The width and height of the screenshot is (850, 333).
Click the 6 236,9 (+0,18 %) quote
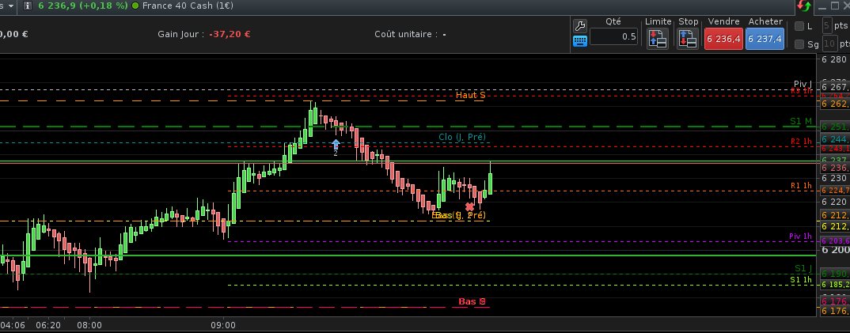pos(82,6)
